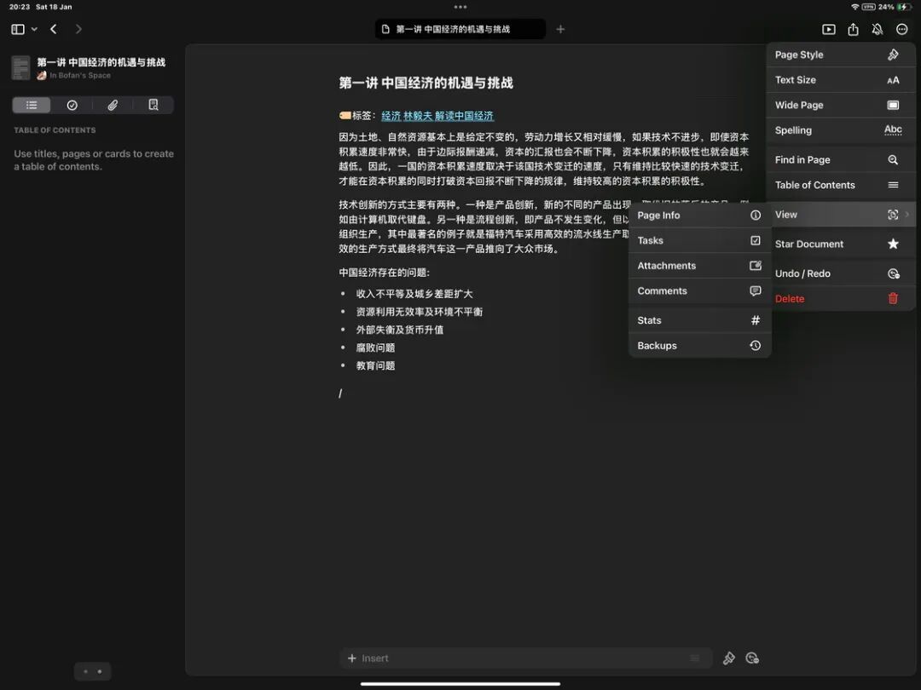Go forward with the right arrow
This screenshot has width=921, height=690.
coord(78,29)
